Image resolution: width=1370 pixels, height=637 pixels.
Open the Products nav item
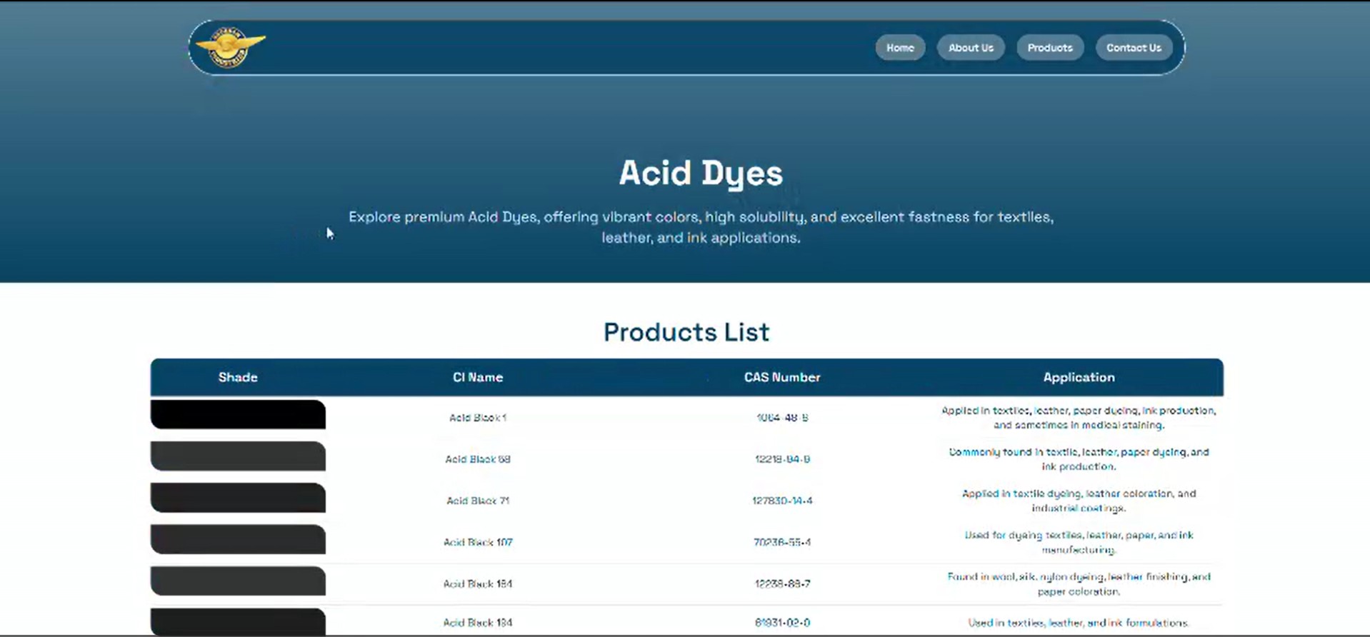pyautogui.click(x=1049, y=48)
